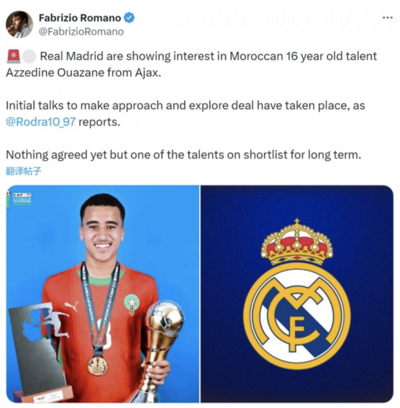Open the @Rodra10_97 mention link

point(41,122)
